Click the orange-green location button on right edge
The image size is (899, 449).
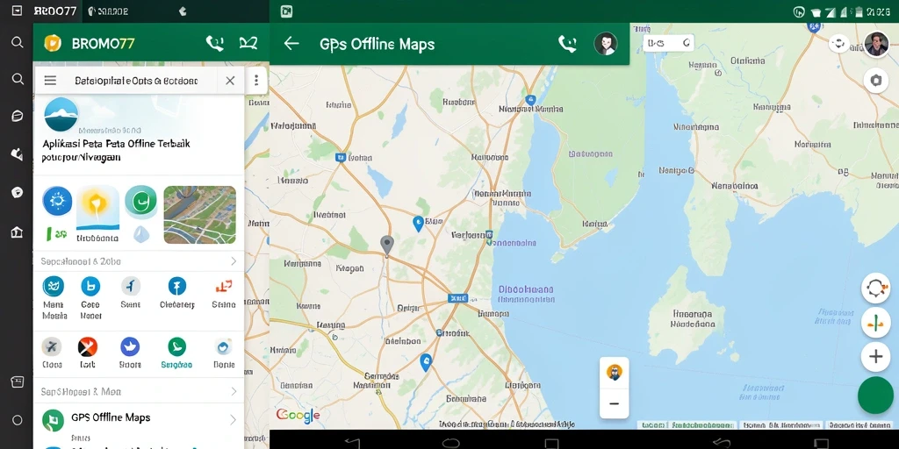coord(875,324)
